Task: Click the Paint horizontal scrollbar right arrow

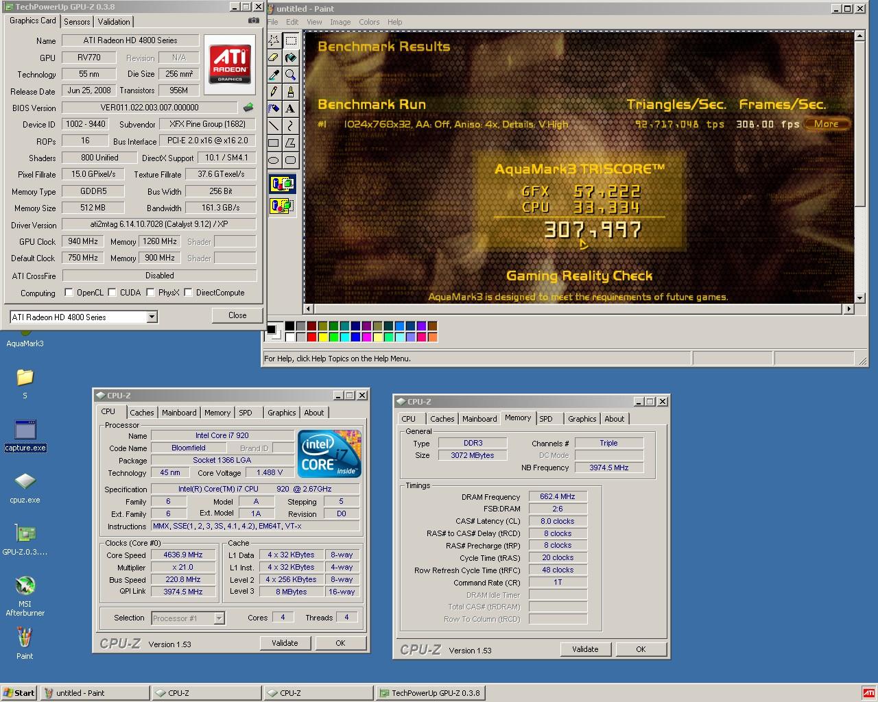Action: [x=849, y=309]
